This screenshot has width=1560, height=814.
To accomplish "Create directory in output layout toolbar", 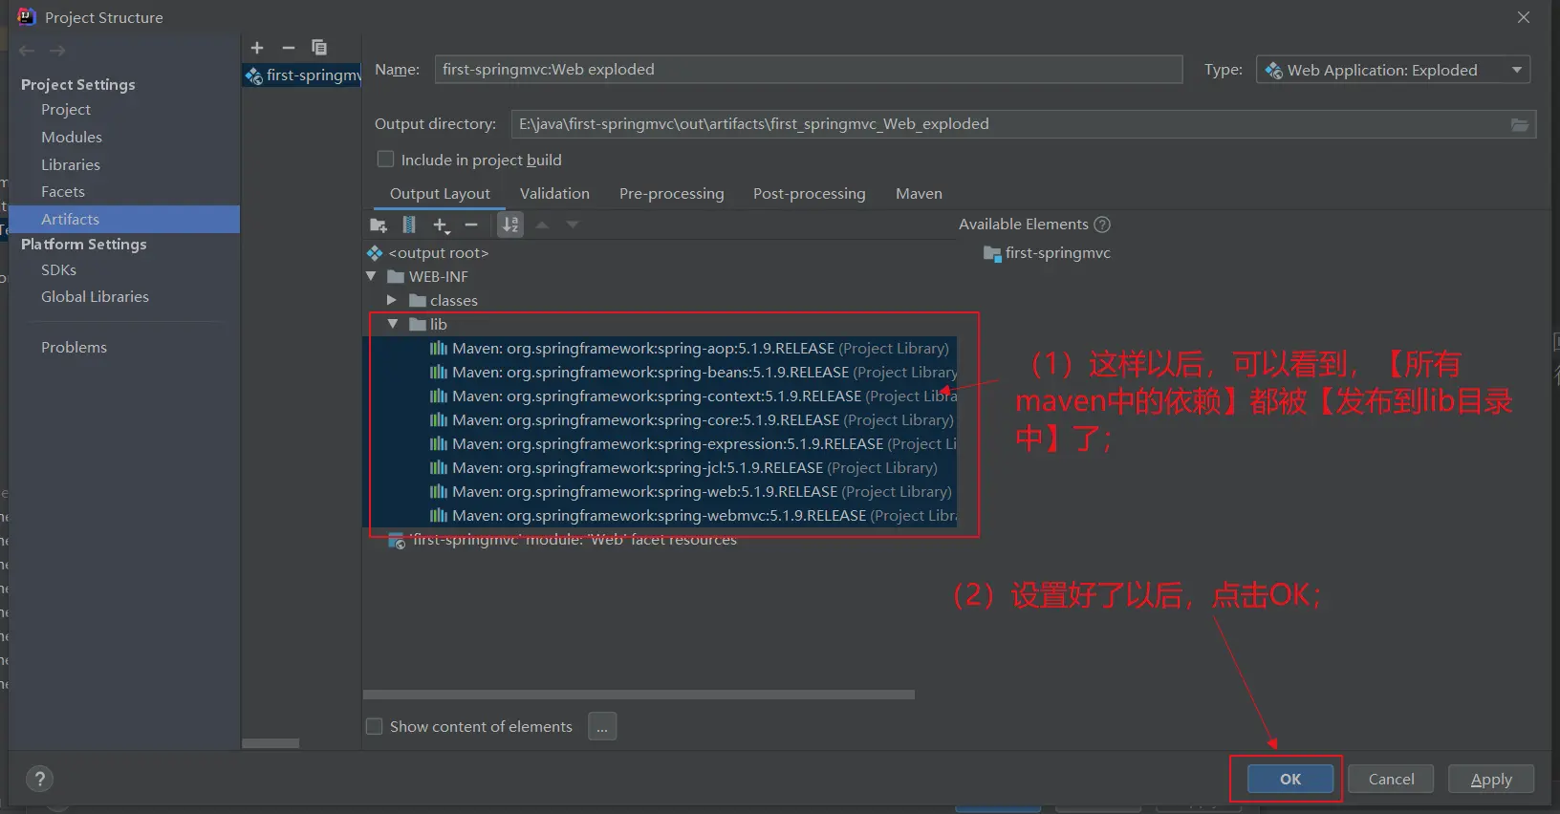I will click(379, 225).
